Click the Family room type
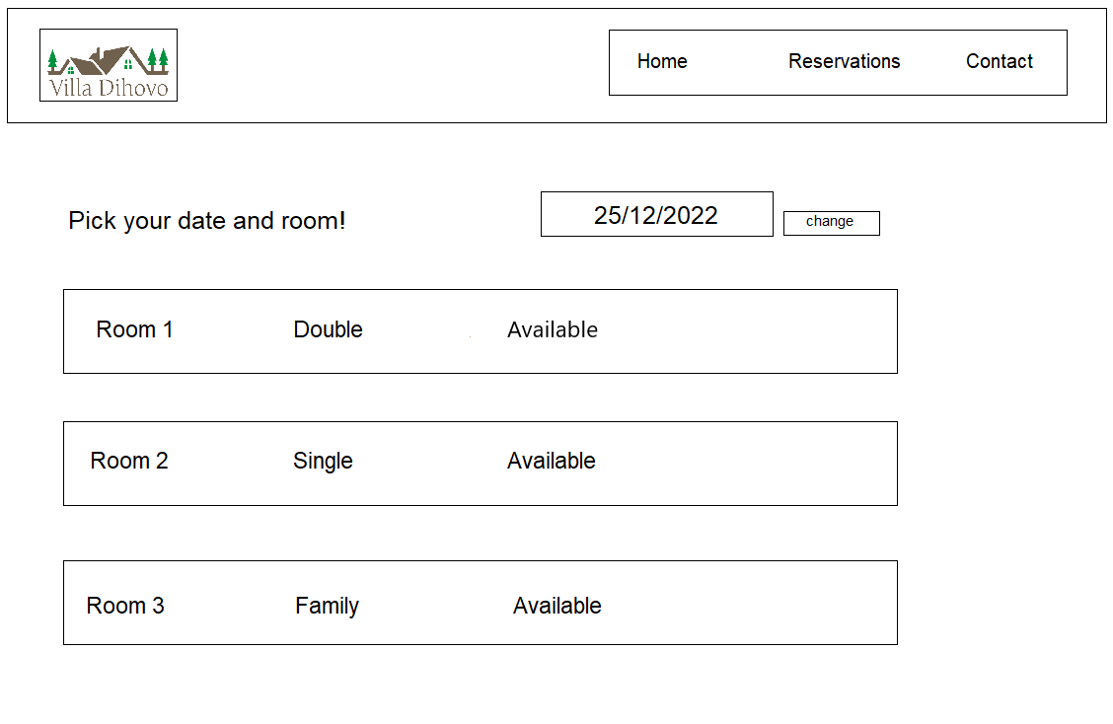 [x=327, y=606]
